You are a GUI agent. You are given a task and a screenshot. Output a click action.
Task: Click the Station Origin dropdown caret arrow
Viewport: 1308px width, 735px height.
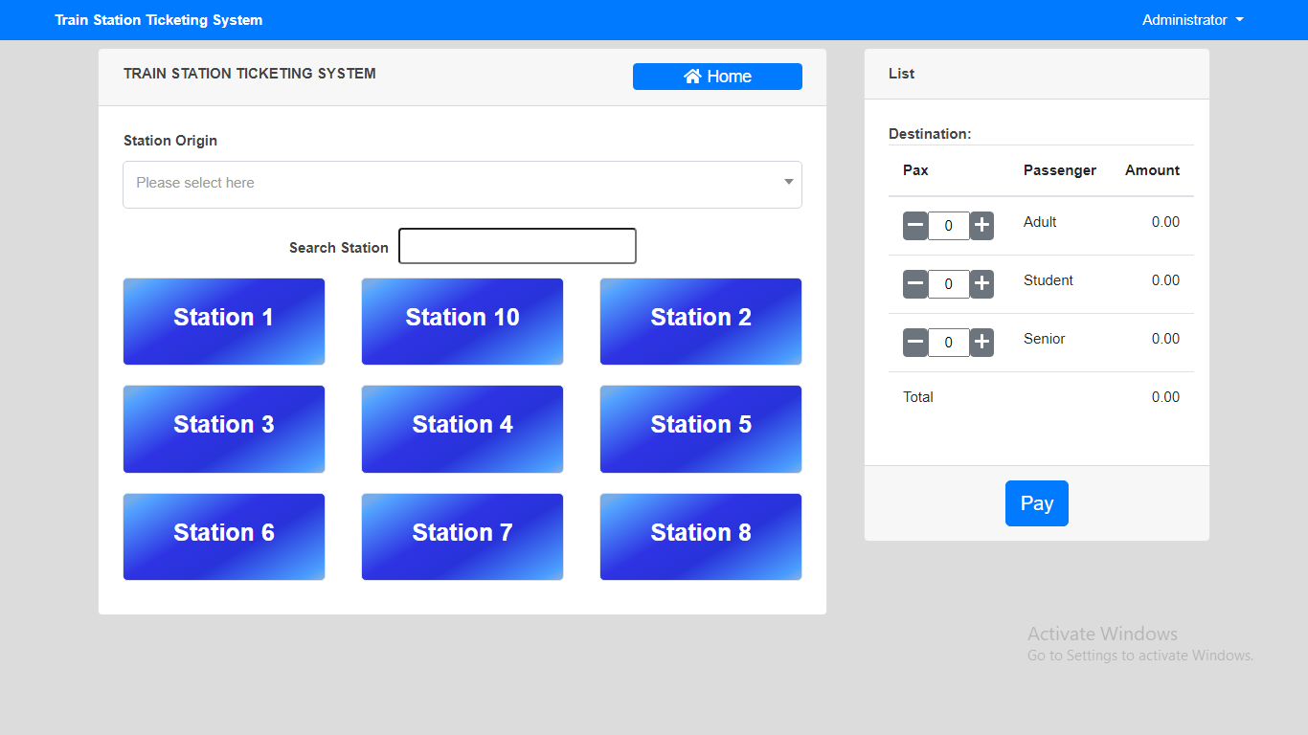(788, 182)
